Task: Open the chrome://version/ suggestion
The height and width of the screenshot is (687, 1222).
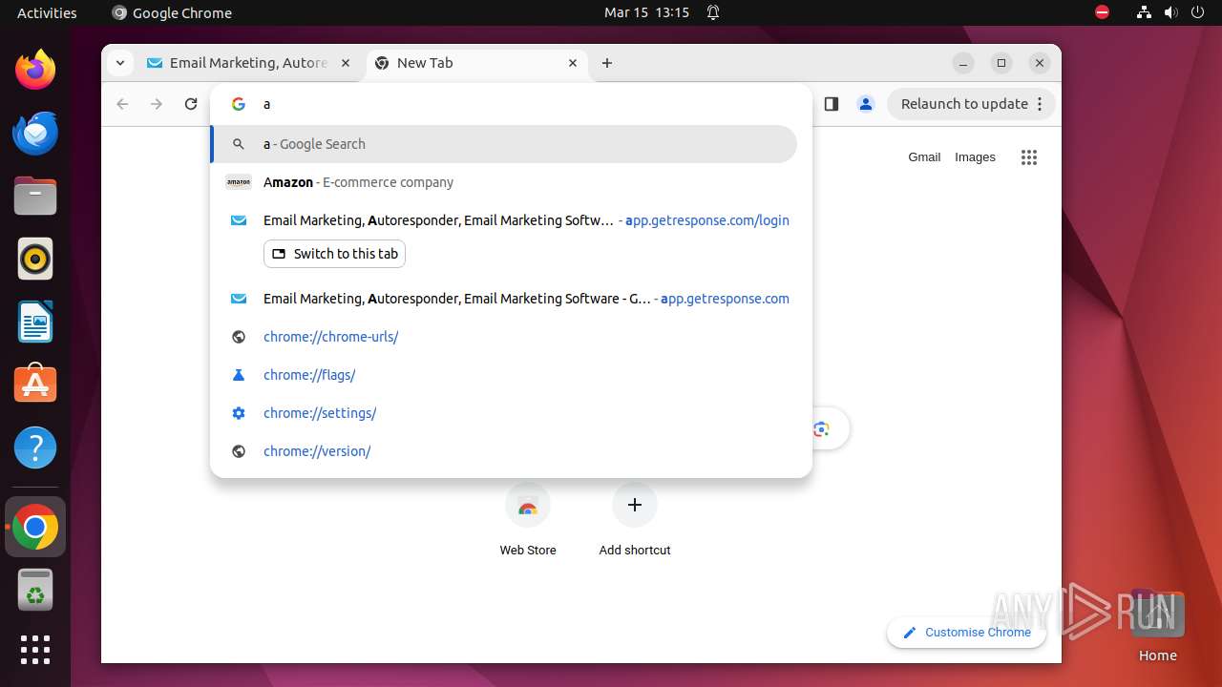Action: click(x=503, y=451)
